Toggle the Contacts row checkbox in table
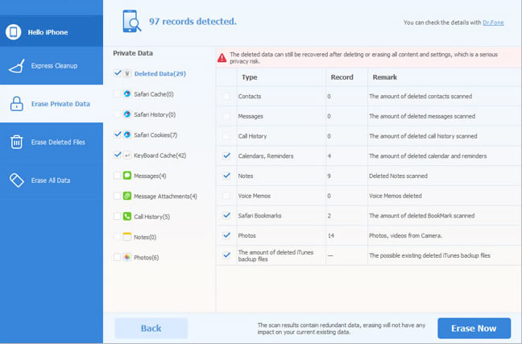 [x=226, y=96]
